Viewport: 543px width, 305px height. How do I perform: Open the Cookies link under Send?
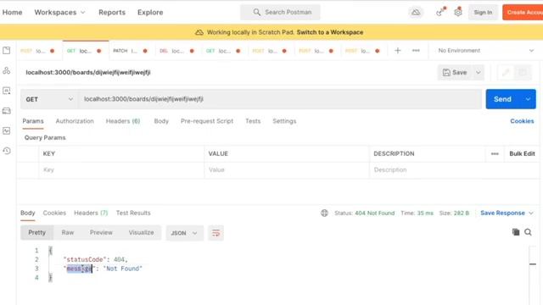(x=522, y=121)
